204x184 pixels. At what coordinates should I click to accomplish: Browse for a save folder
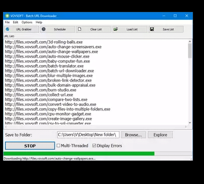coord(133,135)
